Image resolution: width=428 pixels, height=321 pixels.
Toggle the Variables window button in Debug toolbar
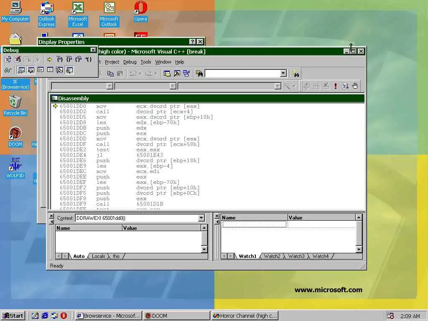tap(31, 70)
